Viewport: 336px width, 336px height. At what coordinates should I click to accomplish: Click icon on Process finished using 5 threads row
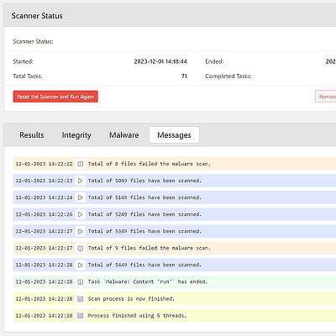(81, 316)
